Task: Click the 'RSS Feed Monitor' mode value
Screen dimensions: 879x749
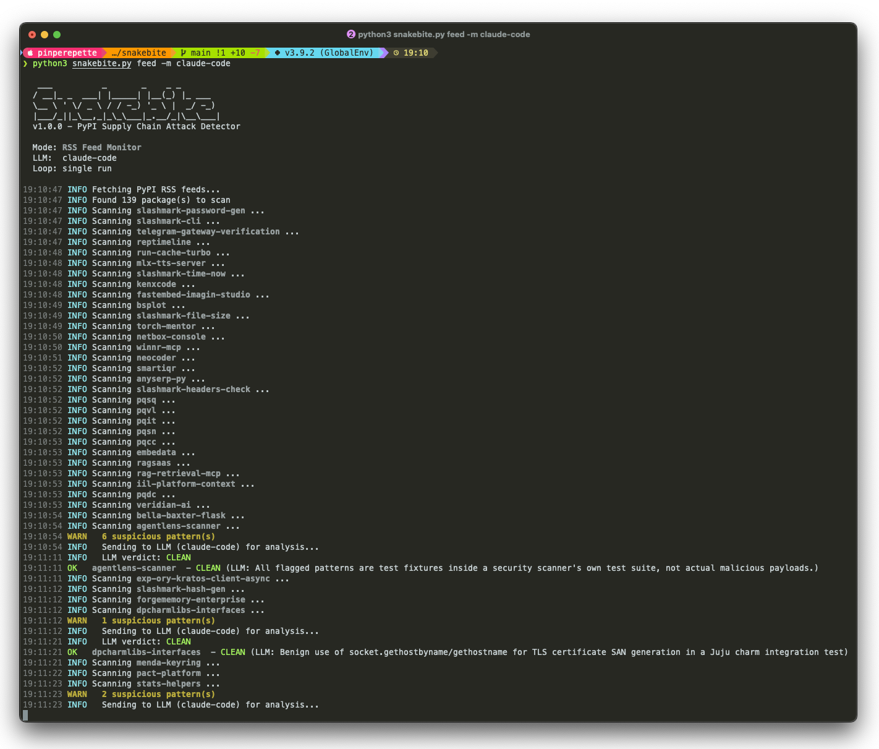Action: [x=102, y=148]
